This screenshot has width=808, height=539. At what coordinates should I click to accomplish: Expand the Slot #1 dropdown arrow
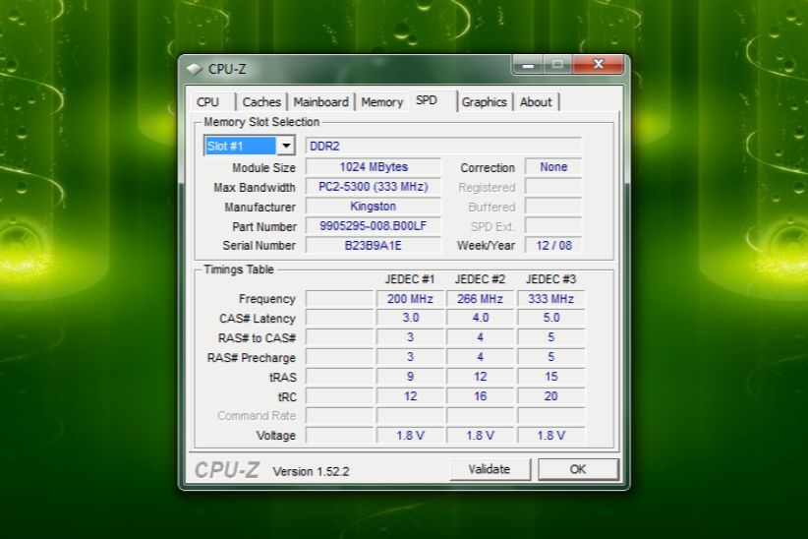click(x=286, y=146)
